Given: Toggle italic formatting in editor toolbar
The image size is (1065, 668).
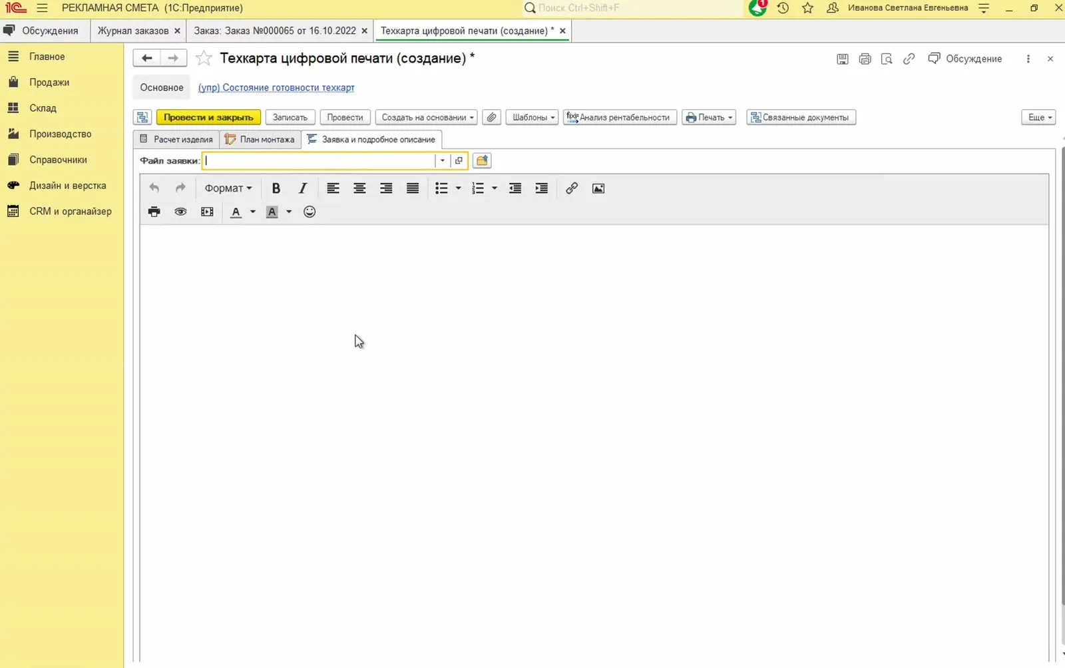Looking at the screenshot, I should coord(303,188).
